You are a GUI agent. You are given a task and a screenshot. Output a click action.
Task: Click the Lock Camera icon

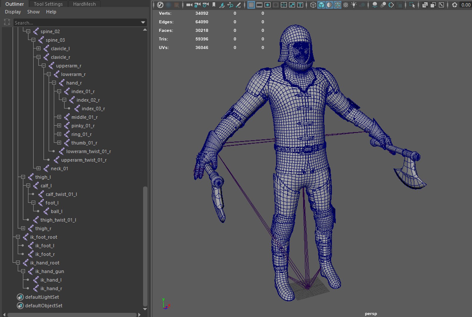coord(197,5)
